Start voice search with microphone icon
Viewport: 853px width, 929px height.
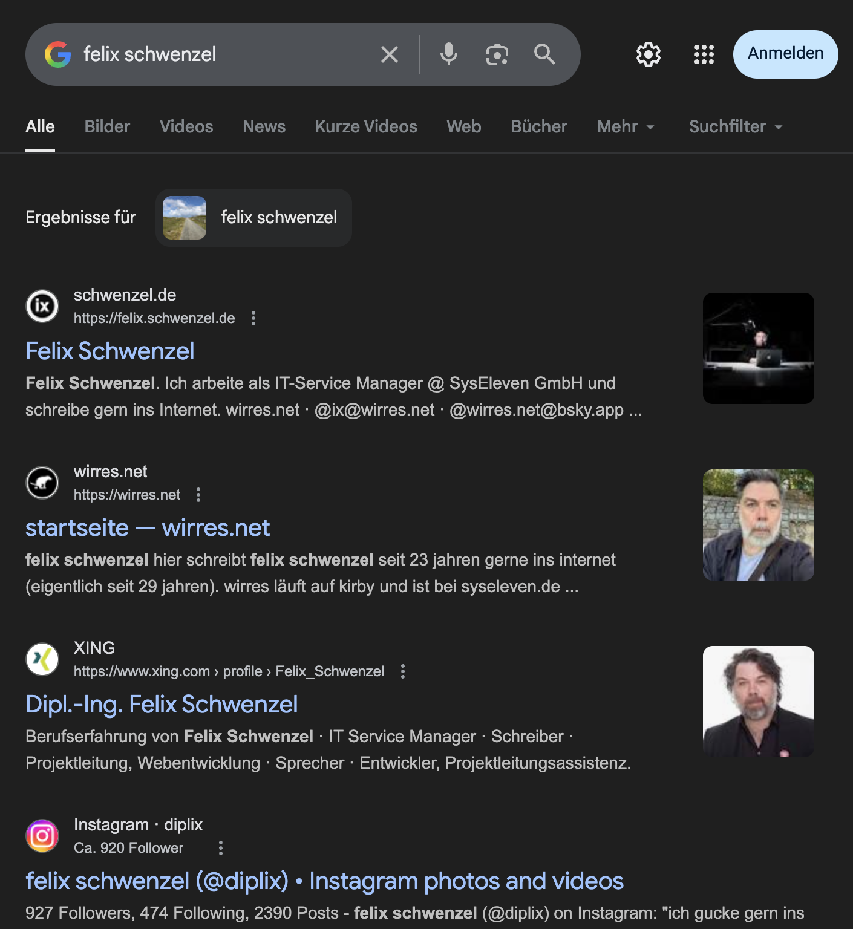coord(448,54)
